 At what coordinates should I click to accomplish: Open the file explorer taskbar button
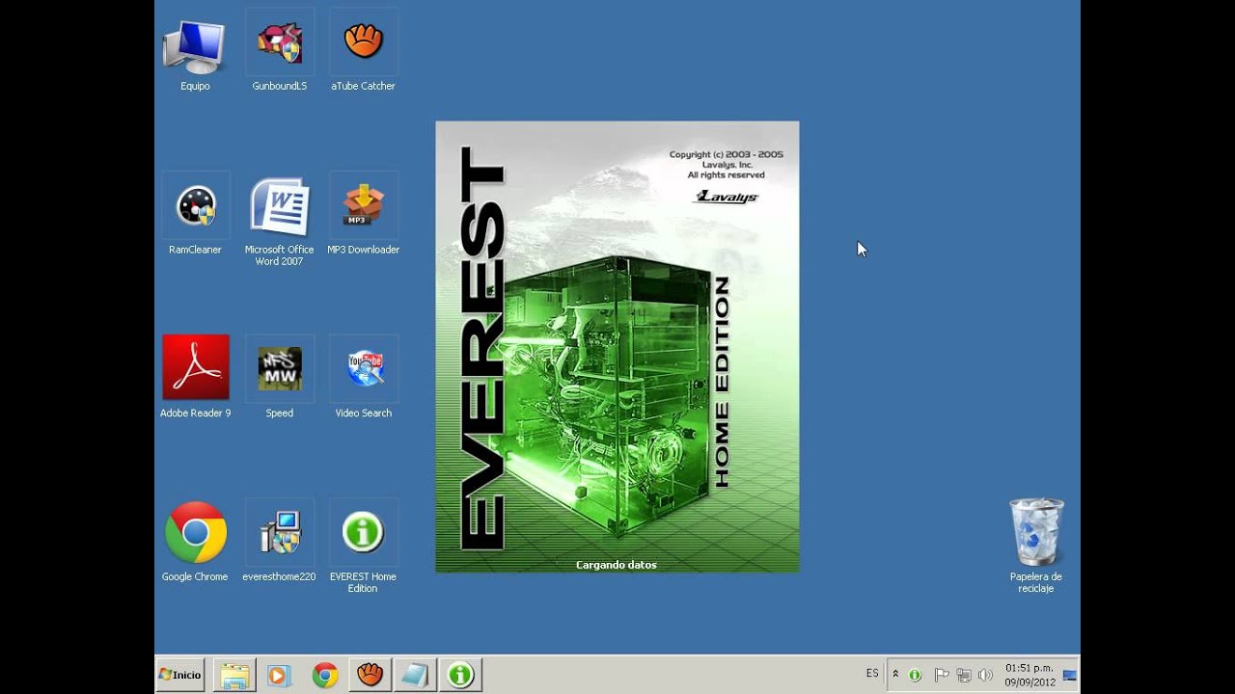[233, 675]
